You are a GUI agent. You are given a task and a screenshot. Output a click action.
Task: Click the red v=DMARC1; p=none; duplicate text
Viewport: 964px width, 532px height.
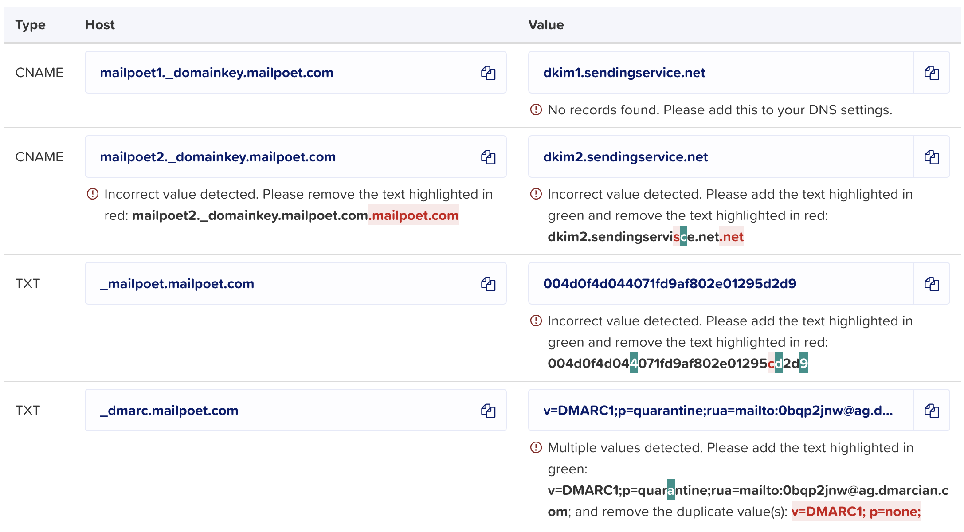[856, 512]
